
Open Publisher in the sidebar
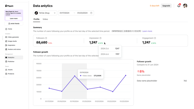(x=14, y=61)
